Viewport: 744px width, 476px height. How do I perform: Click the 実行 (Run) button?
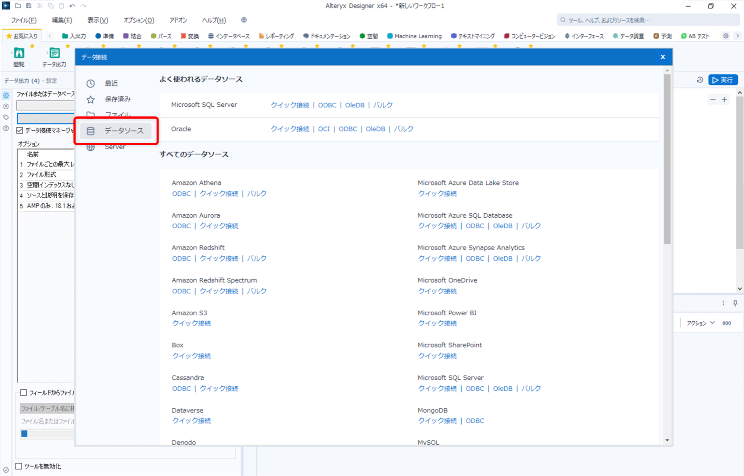click(x=723, y=80)
